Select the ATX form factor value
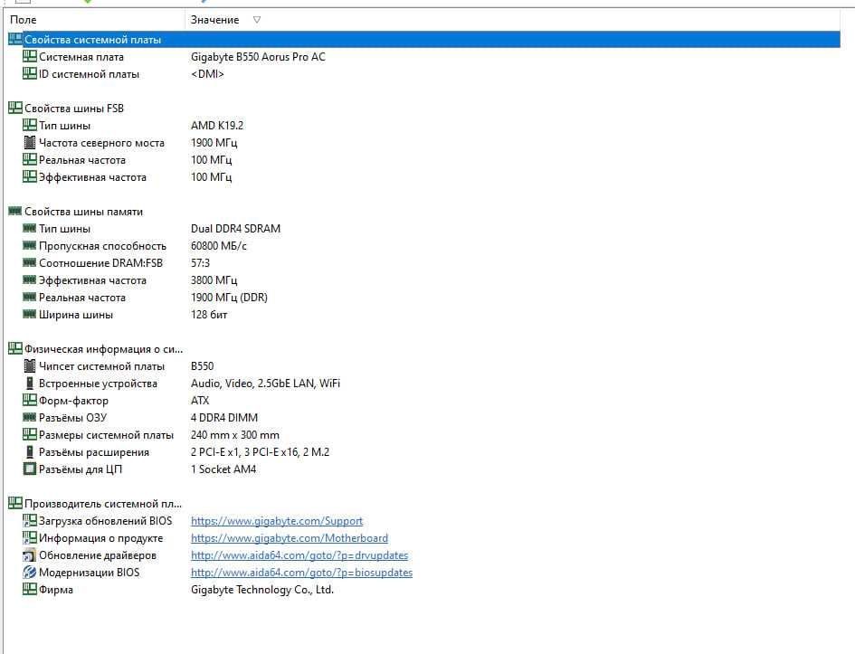The image size is (855, 654). pos(200,400)
